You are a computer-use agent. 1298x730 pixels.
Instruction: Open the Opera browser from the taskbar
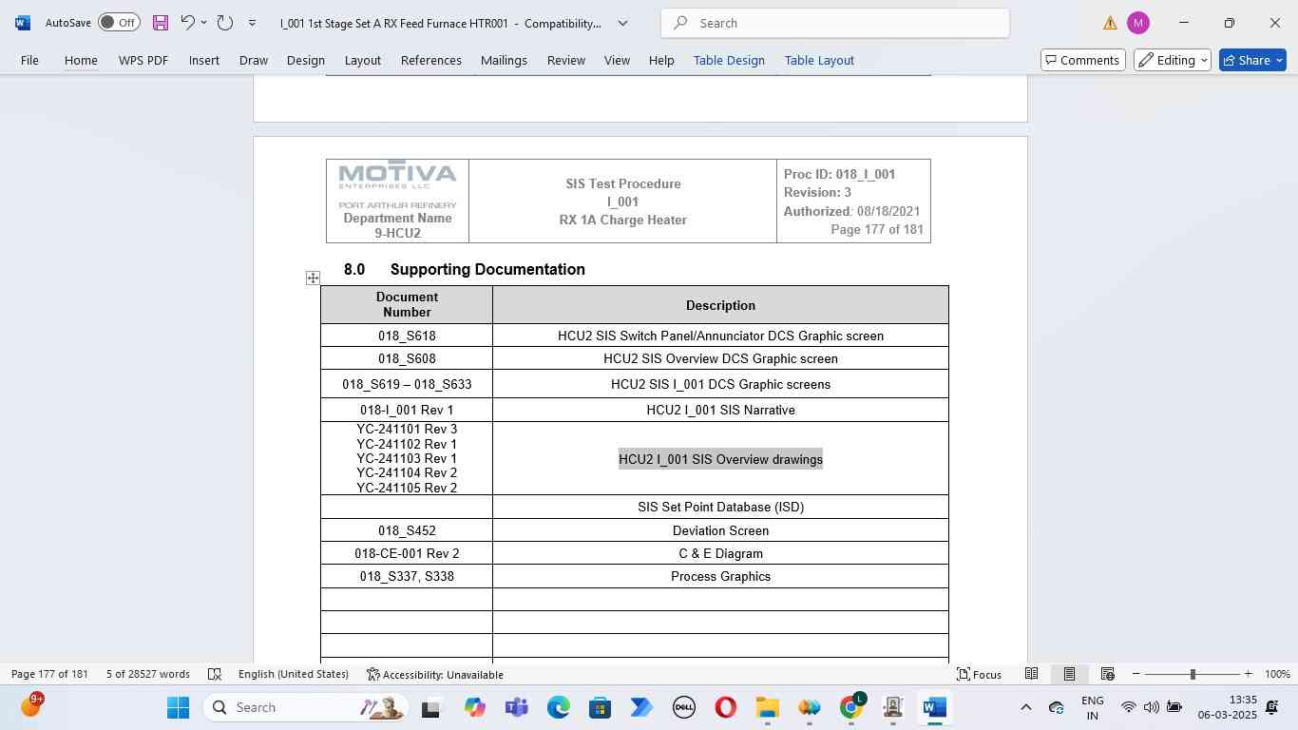click(725, 707)
